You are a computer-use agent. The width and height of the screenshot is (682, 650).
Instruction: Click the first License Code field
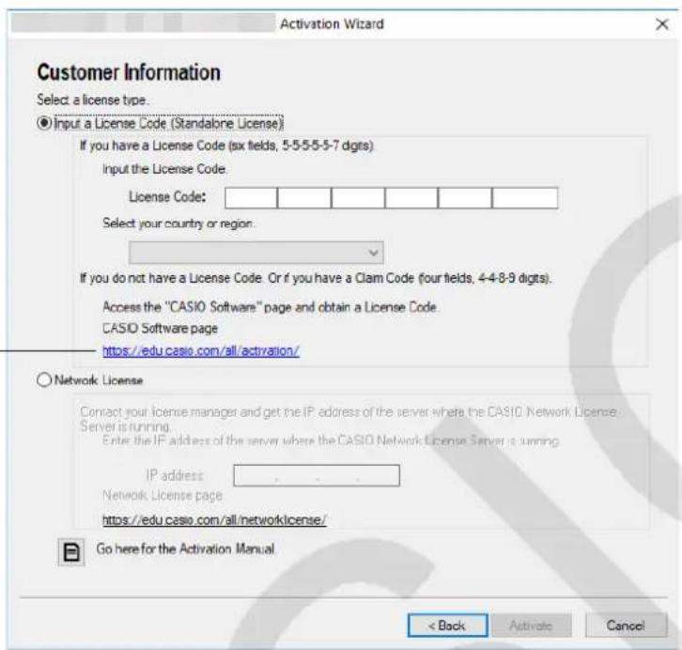point(251,198)
